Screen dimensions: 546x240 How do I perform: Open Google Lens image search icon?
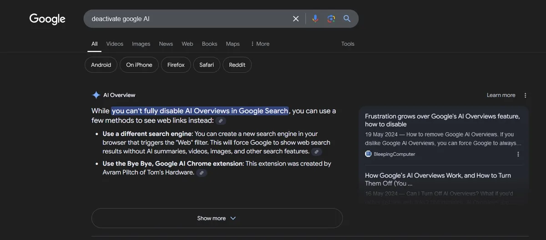tap(331, 19)
